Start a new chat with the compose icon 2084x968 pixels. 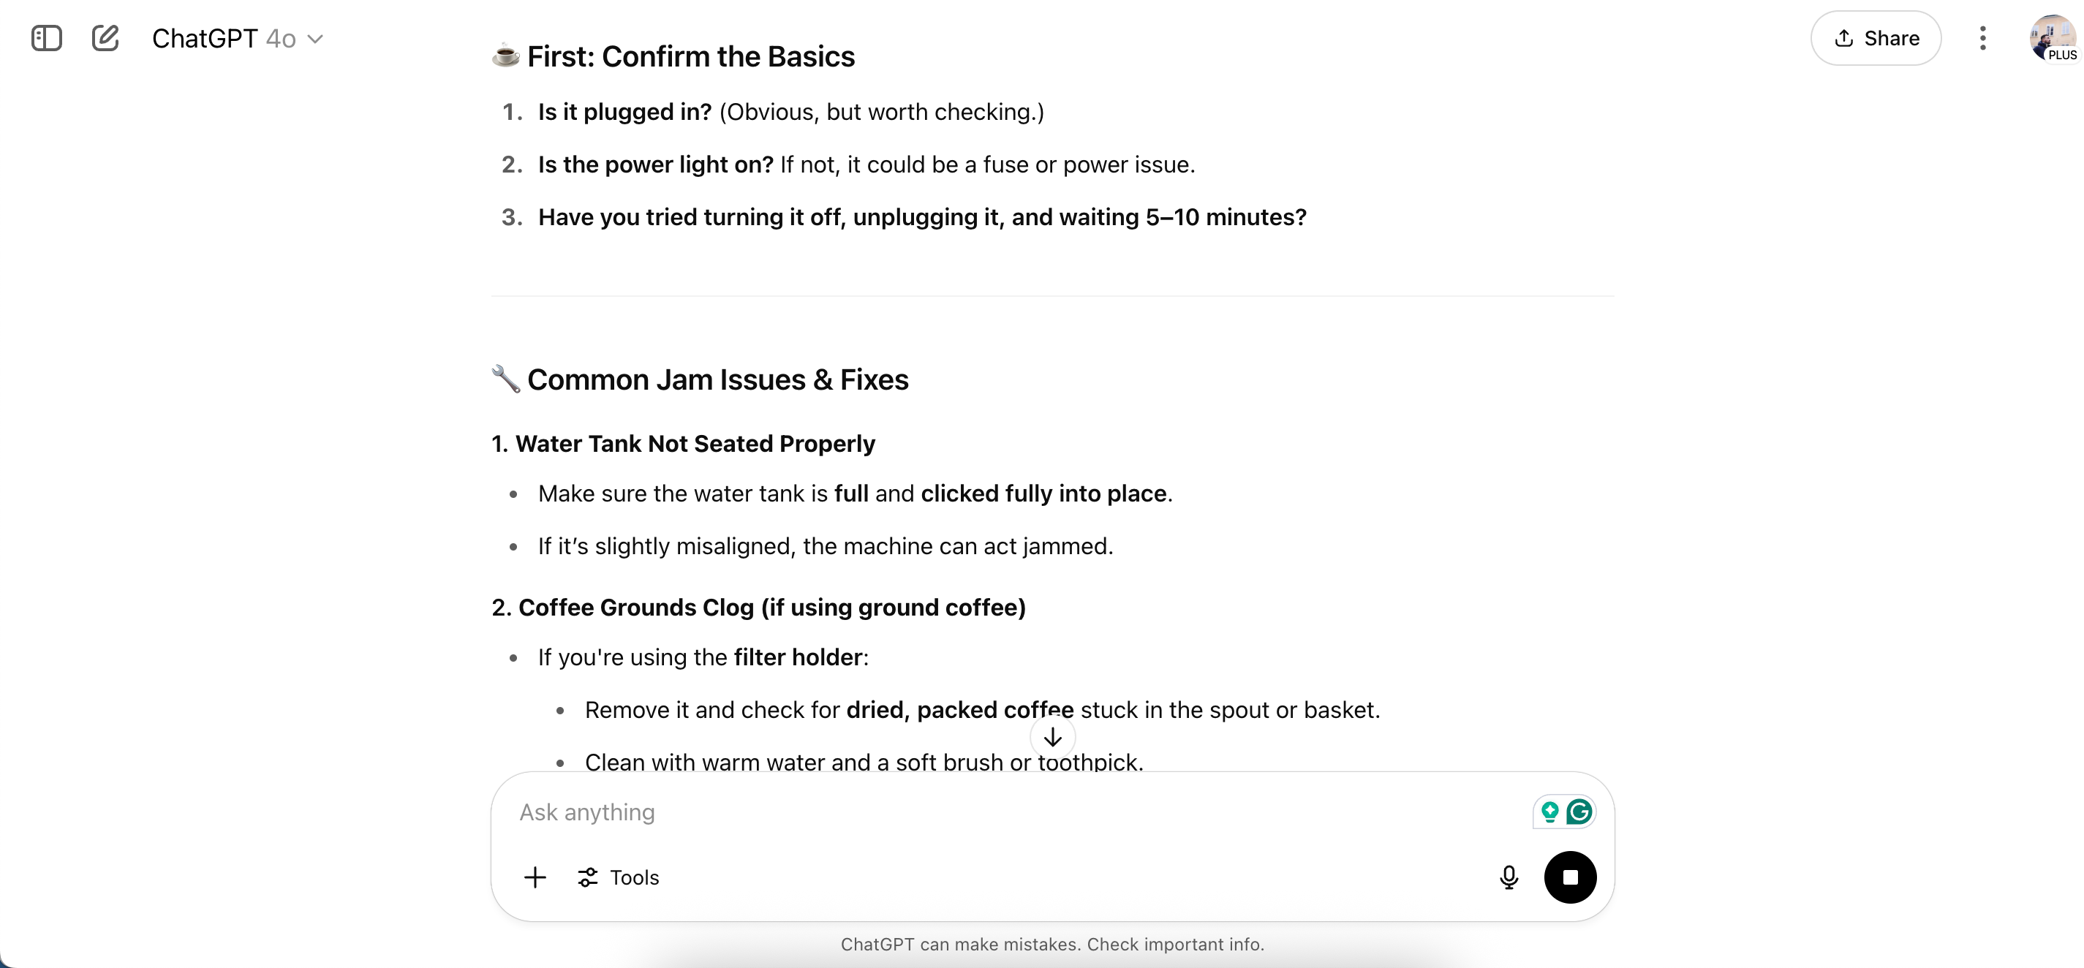[105, 38]
